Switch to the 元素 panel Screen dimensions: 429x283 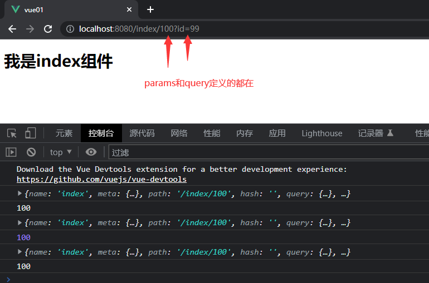(64, 133)
